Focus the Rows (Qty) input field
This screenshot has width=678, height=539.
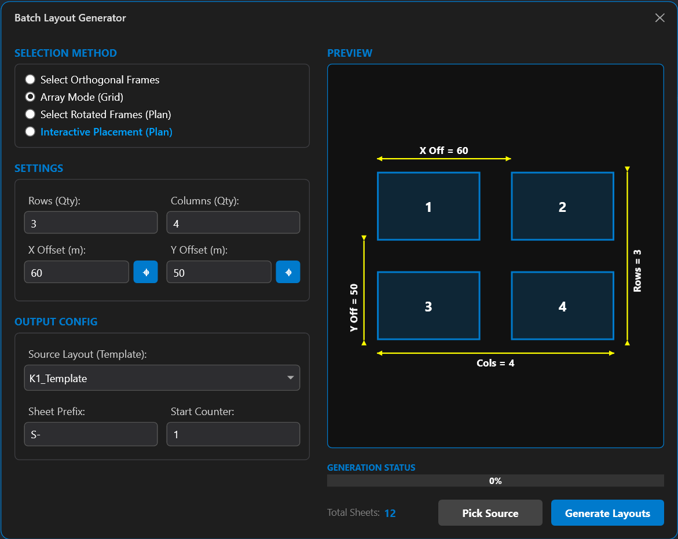pyautogui.click(x=91, y=223)
